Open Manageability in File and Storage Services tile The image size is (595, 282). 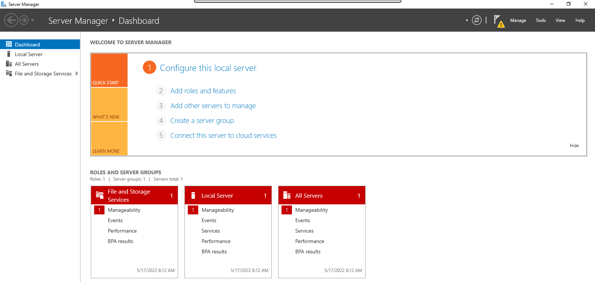pos(124,210)
